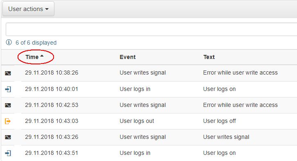297x161 pixels.
Task: Select timestamp 29.11.2018 10:42:53
Action: pos(52,105)
